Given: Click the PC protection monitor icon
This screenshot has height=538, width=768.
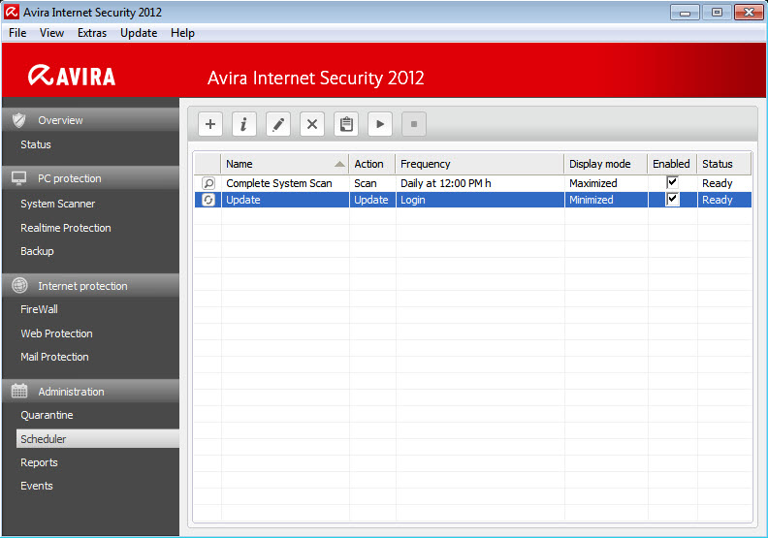Looking at the screenshot, I should pyautogui.click(x=19, y=178).
